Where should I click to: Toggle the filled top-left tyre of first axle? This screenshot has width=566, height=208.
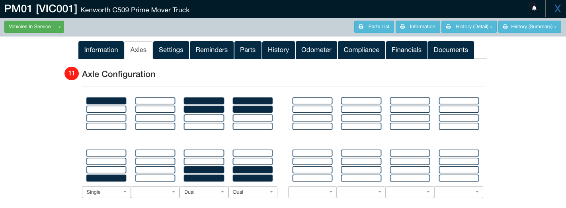click(x=106, y=101)
